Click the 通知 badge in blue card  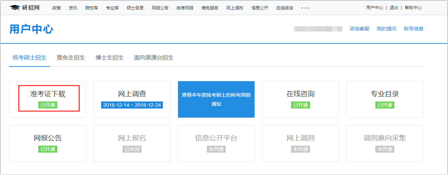click(216, 104)
